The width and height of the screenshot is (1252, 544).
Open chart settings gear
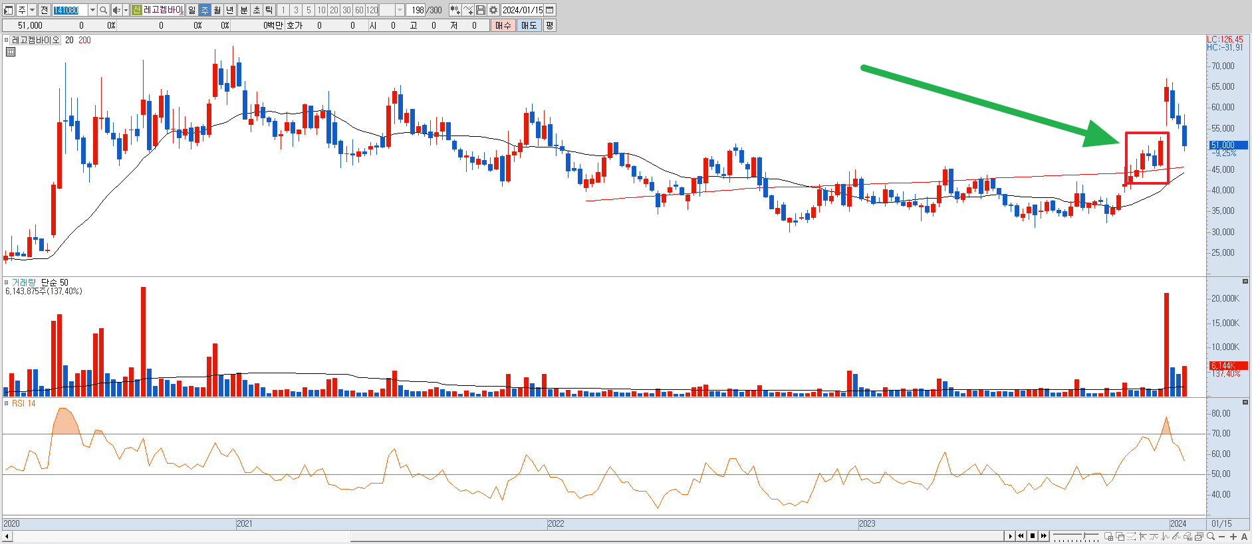(x=493, y=10)
